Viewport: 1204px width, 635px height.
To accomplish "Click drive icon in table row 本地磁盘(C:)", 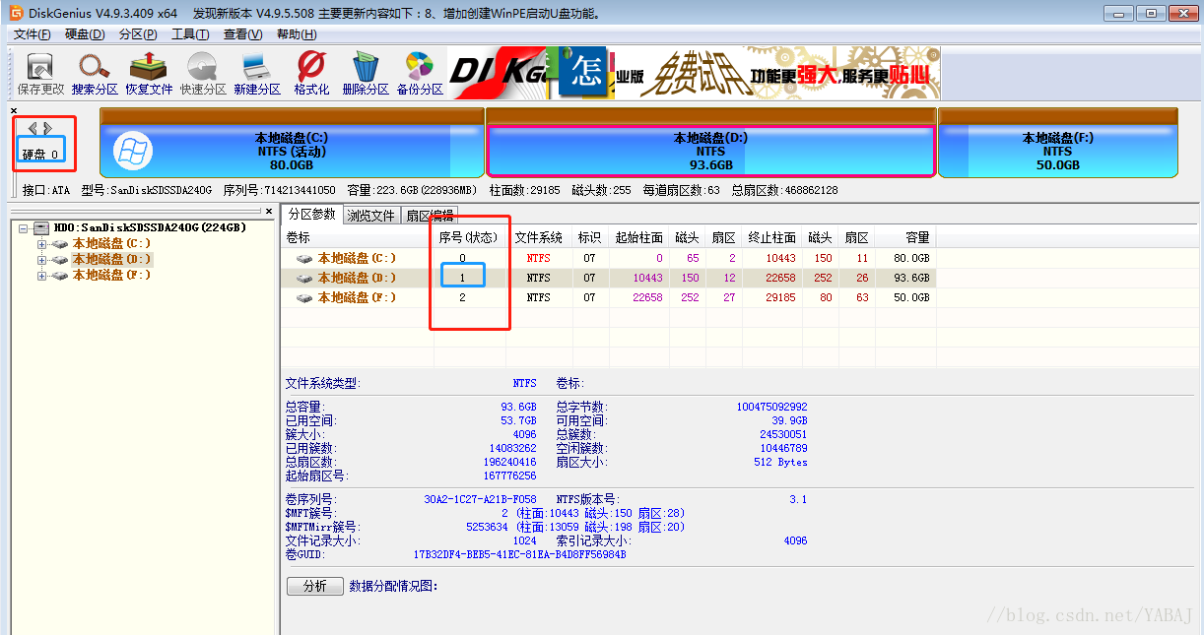I will point(305,258).
